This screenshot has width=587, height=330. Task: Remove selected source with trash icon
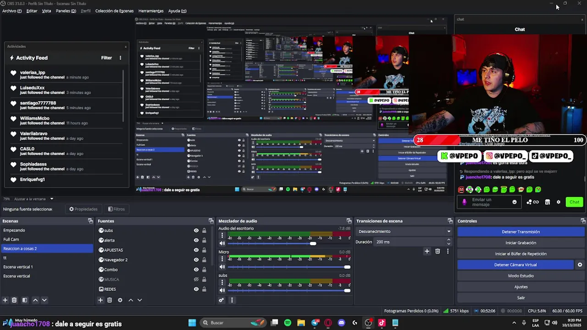click(x=110, y=300)
